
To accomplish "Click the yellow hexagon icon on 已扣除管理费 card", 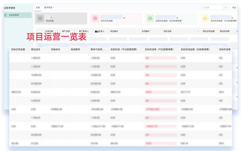I will click(205, 18).
